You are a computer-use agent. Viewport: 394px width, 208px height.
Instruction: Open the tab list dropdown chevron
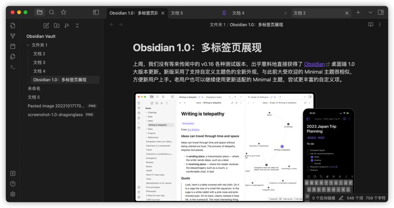(370, 12)
